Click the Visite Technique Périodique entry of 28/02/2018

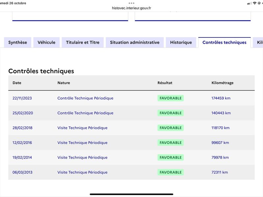tap(83, 128)
